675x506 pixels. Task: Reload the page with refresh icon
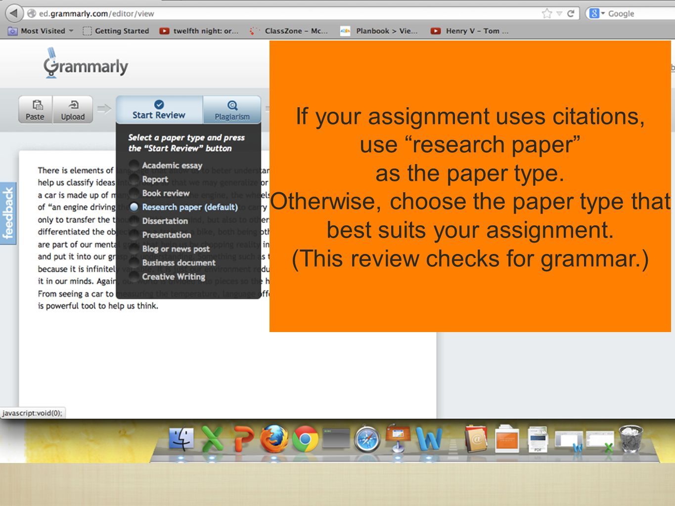click(571, 13)
